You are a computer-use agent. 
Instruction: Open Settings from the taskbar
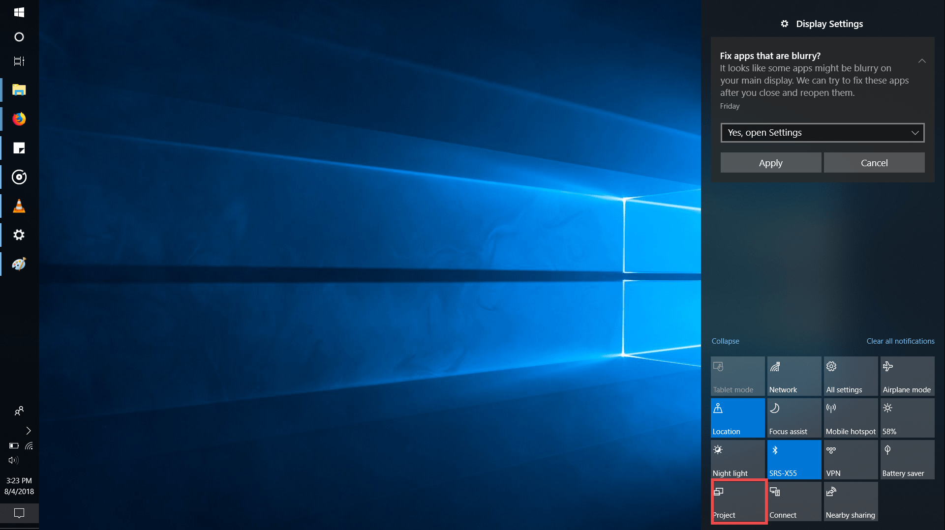(19, 235)
